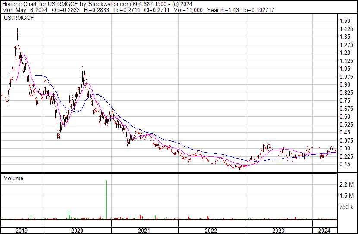Screen dimensions: 358x234
Task: Click the Op=0.2833 opening price in header
Action: pos(66,10)
